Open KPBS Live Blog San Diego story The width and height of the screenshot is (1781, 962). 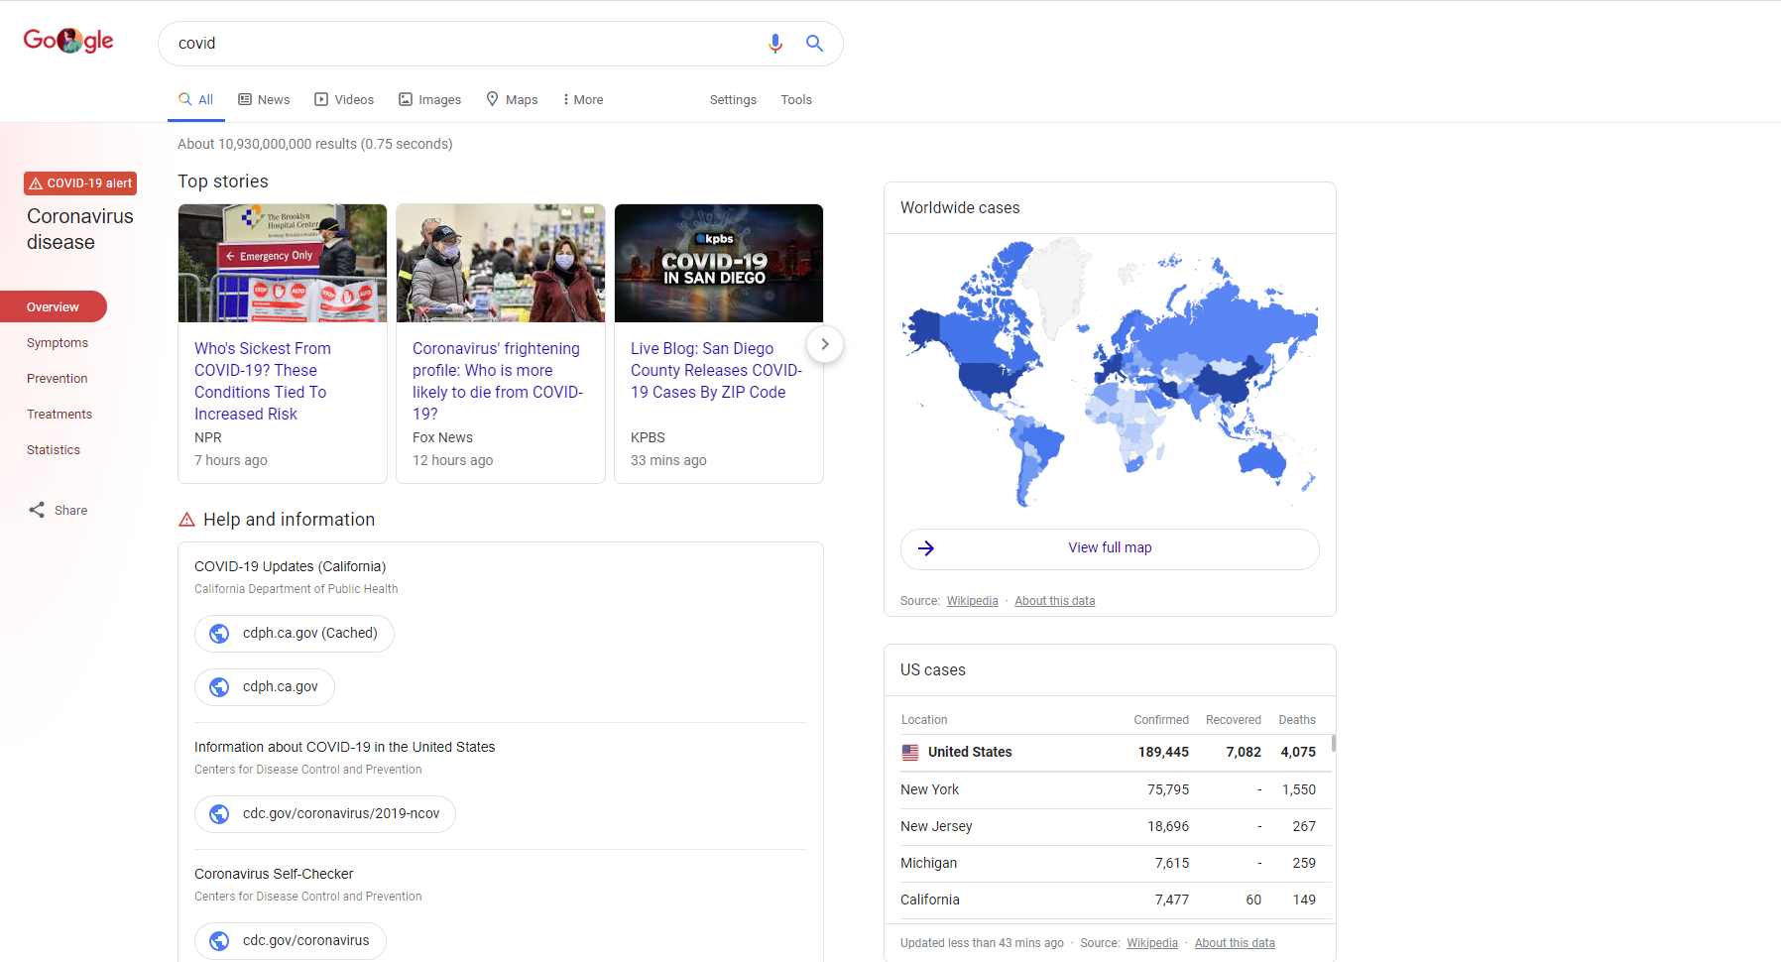[x=716, y=371]
